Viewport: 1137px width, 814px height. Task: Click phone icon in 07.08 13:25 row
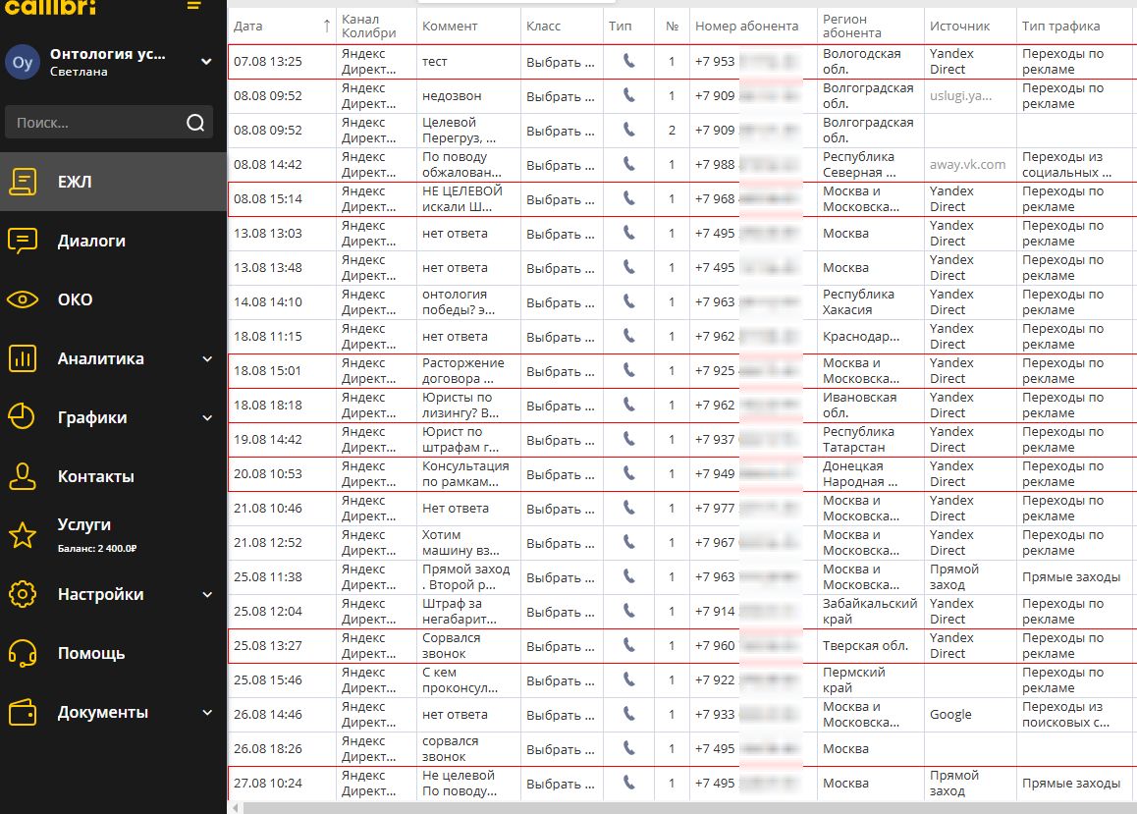pos(628,61)
